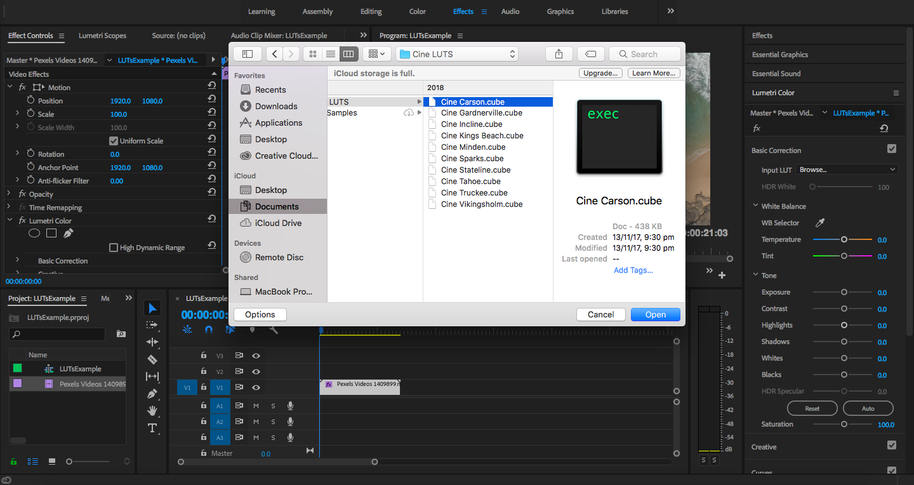
Task: Open the Input LUT dropdown
Action: [847, 169]
